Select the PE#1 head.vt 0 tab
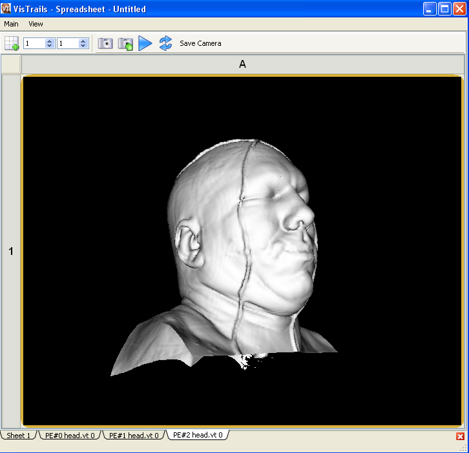 [x=133, y=436]
